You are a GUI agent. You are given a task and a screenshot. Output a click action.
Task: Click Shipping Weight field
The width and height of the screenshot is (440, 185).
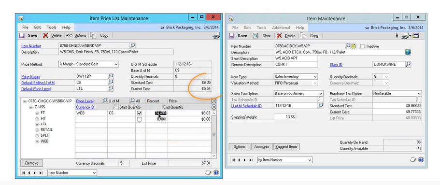click(284, 117)
